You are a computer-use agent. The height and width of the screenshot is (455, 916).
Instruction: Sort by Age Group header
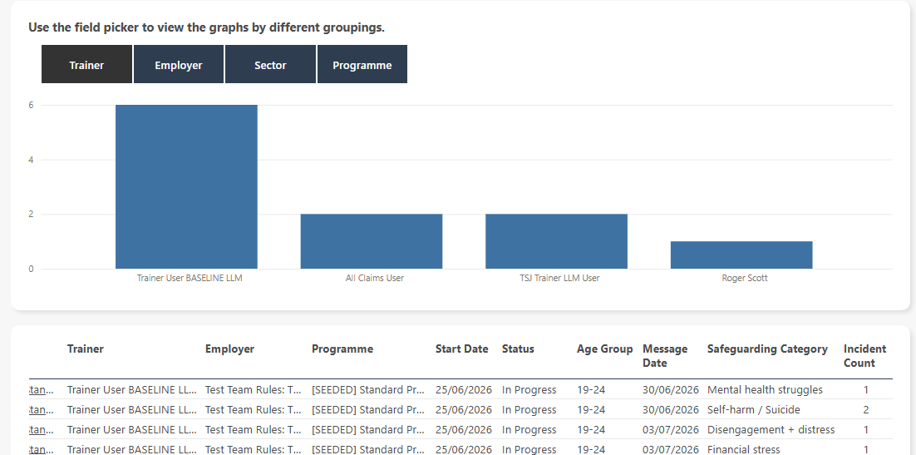click(604, 349)
